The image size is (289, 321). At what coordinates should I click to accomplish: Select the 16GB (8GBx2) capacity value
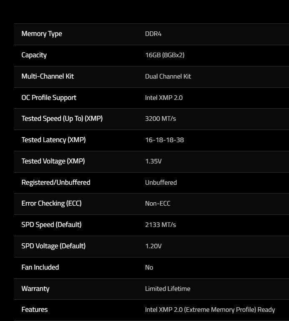(x=165, y=55)
